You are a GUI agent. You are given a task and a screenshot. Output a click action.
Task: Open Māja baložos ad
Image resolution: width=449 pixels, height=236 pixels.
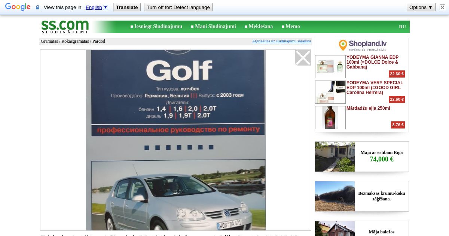382,232
